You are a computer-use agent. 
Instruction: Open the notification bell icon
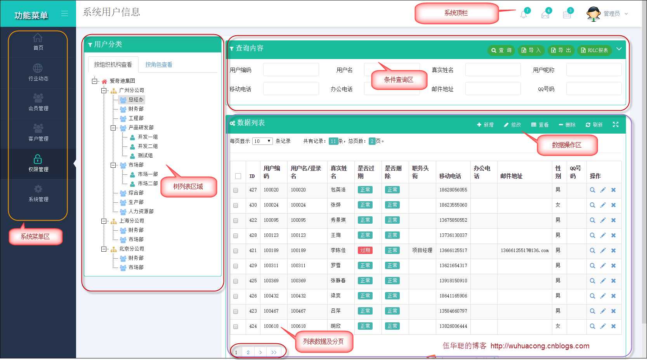524,15
